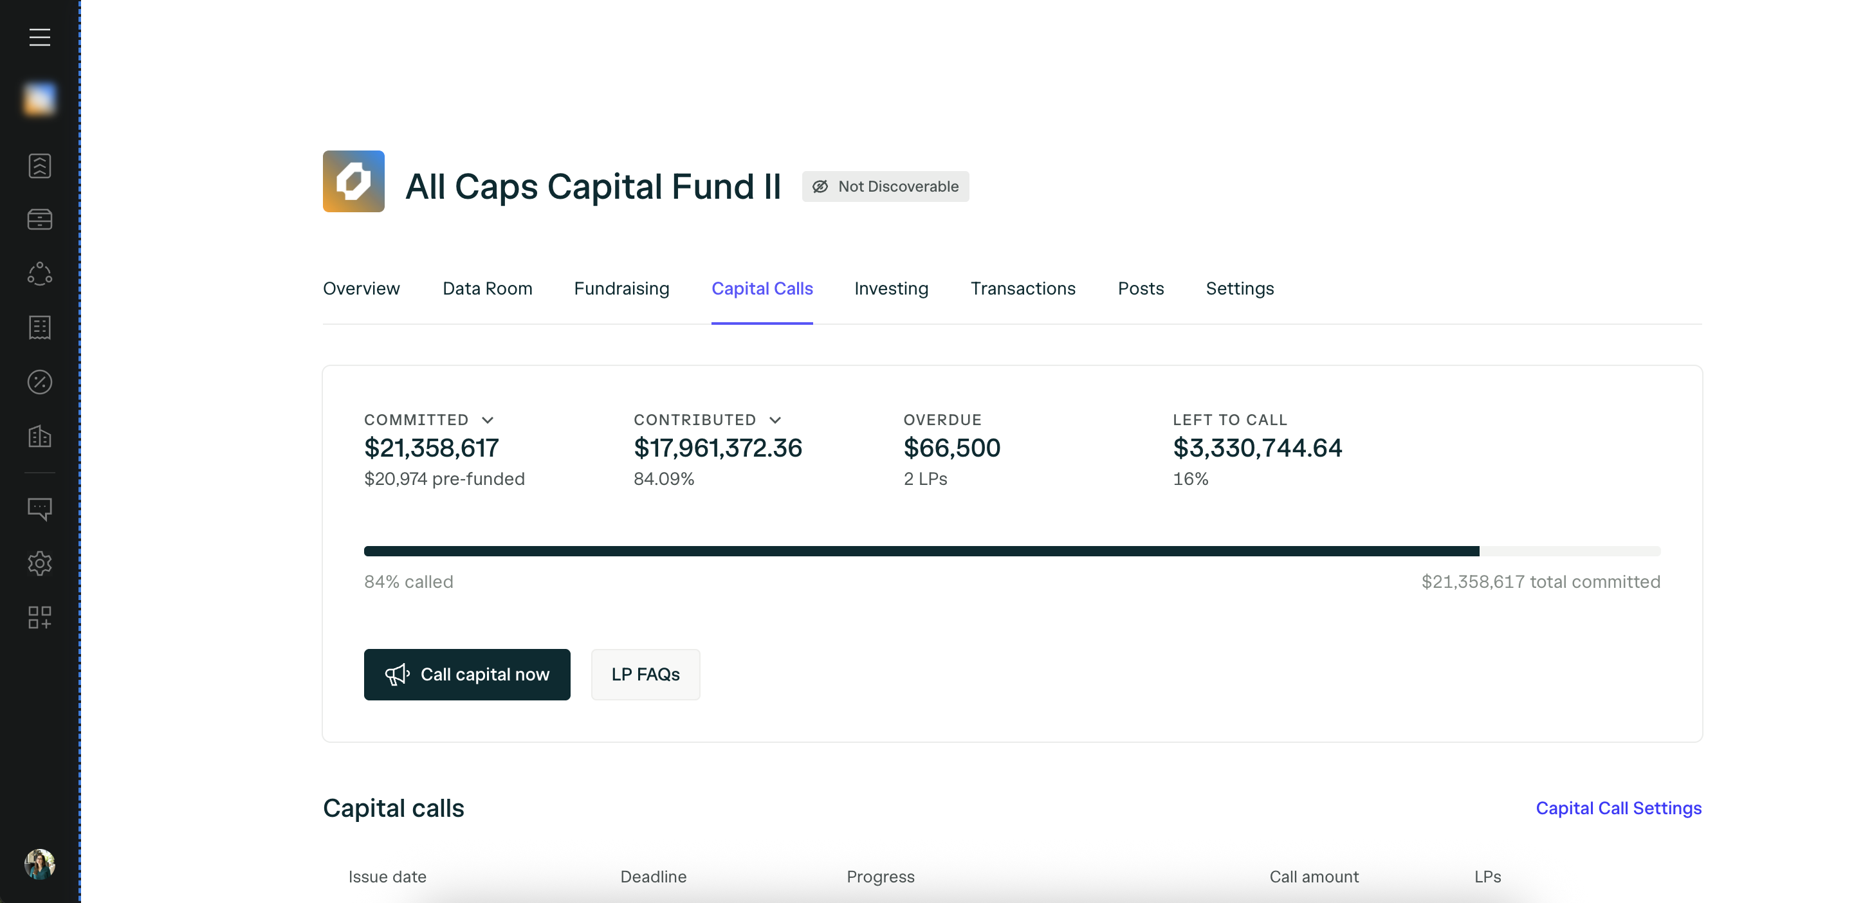
Task: Open the network circle sidebar icon
Action: (x=40, y=273)
